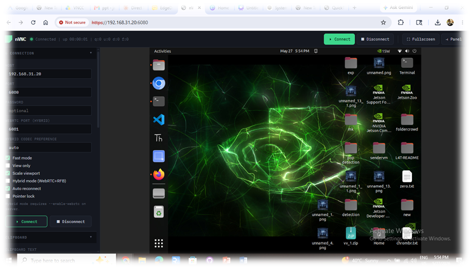
Task: Reload the nVNC page
Action: 33,22
